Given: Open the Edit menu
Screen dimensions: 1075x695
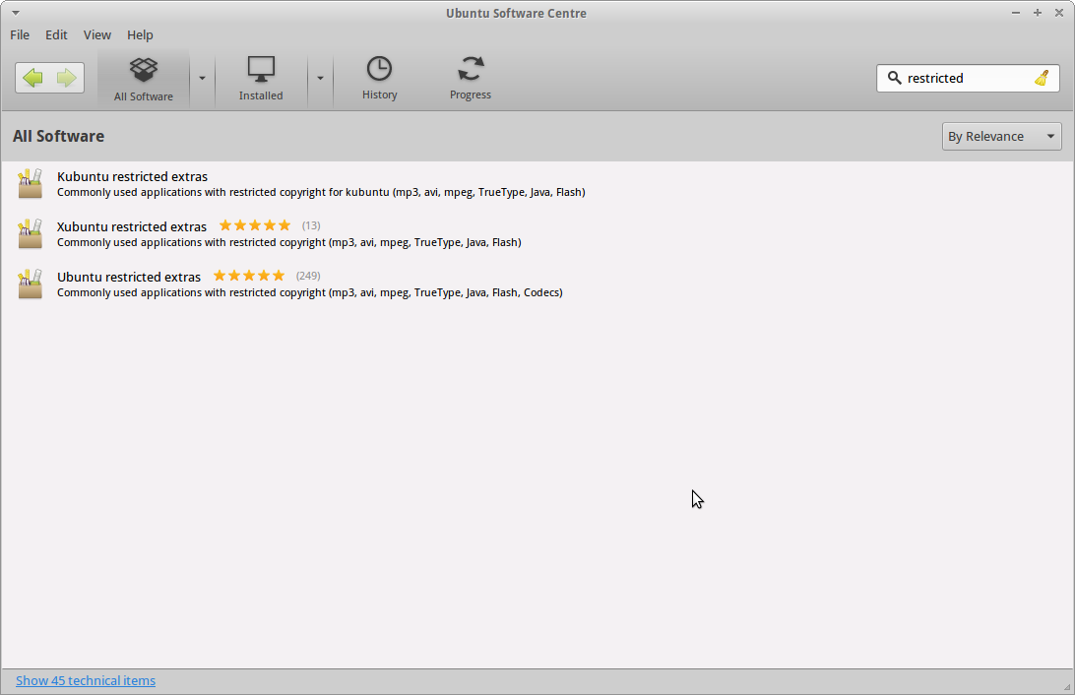Looking at the screenshot, I should (x=56, y=35).
